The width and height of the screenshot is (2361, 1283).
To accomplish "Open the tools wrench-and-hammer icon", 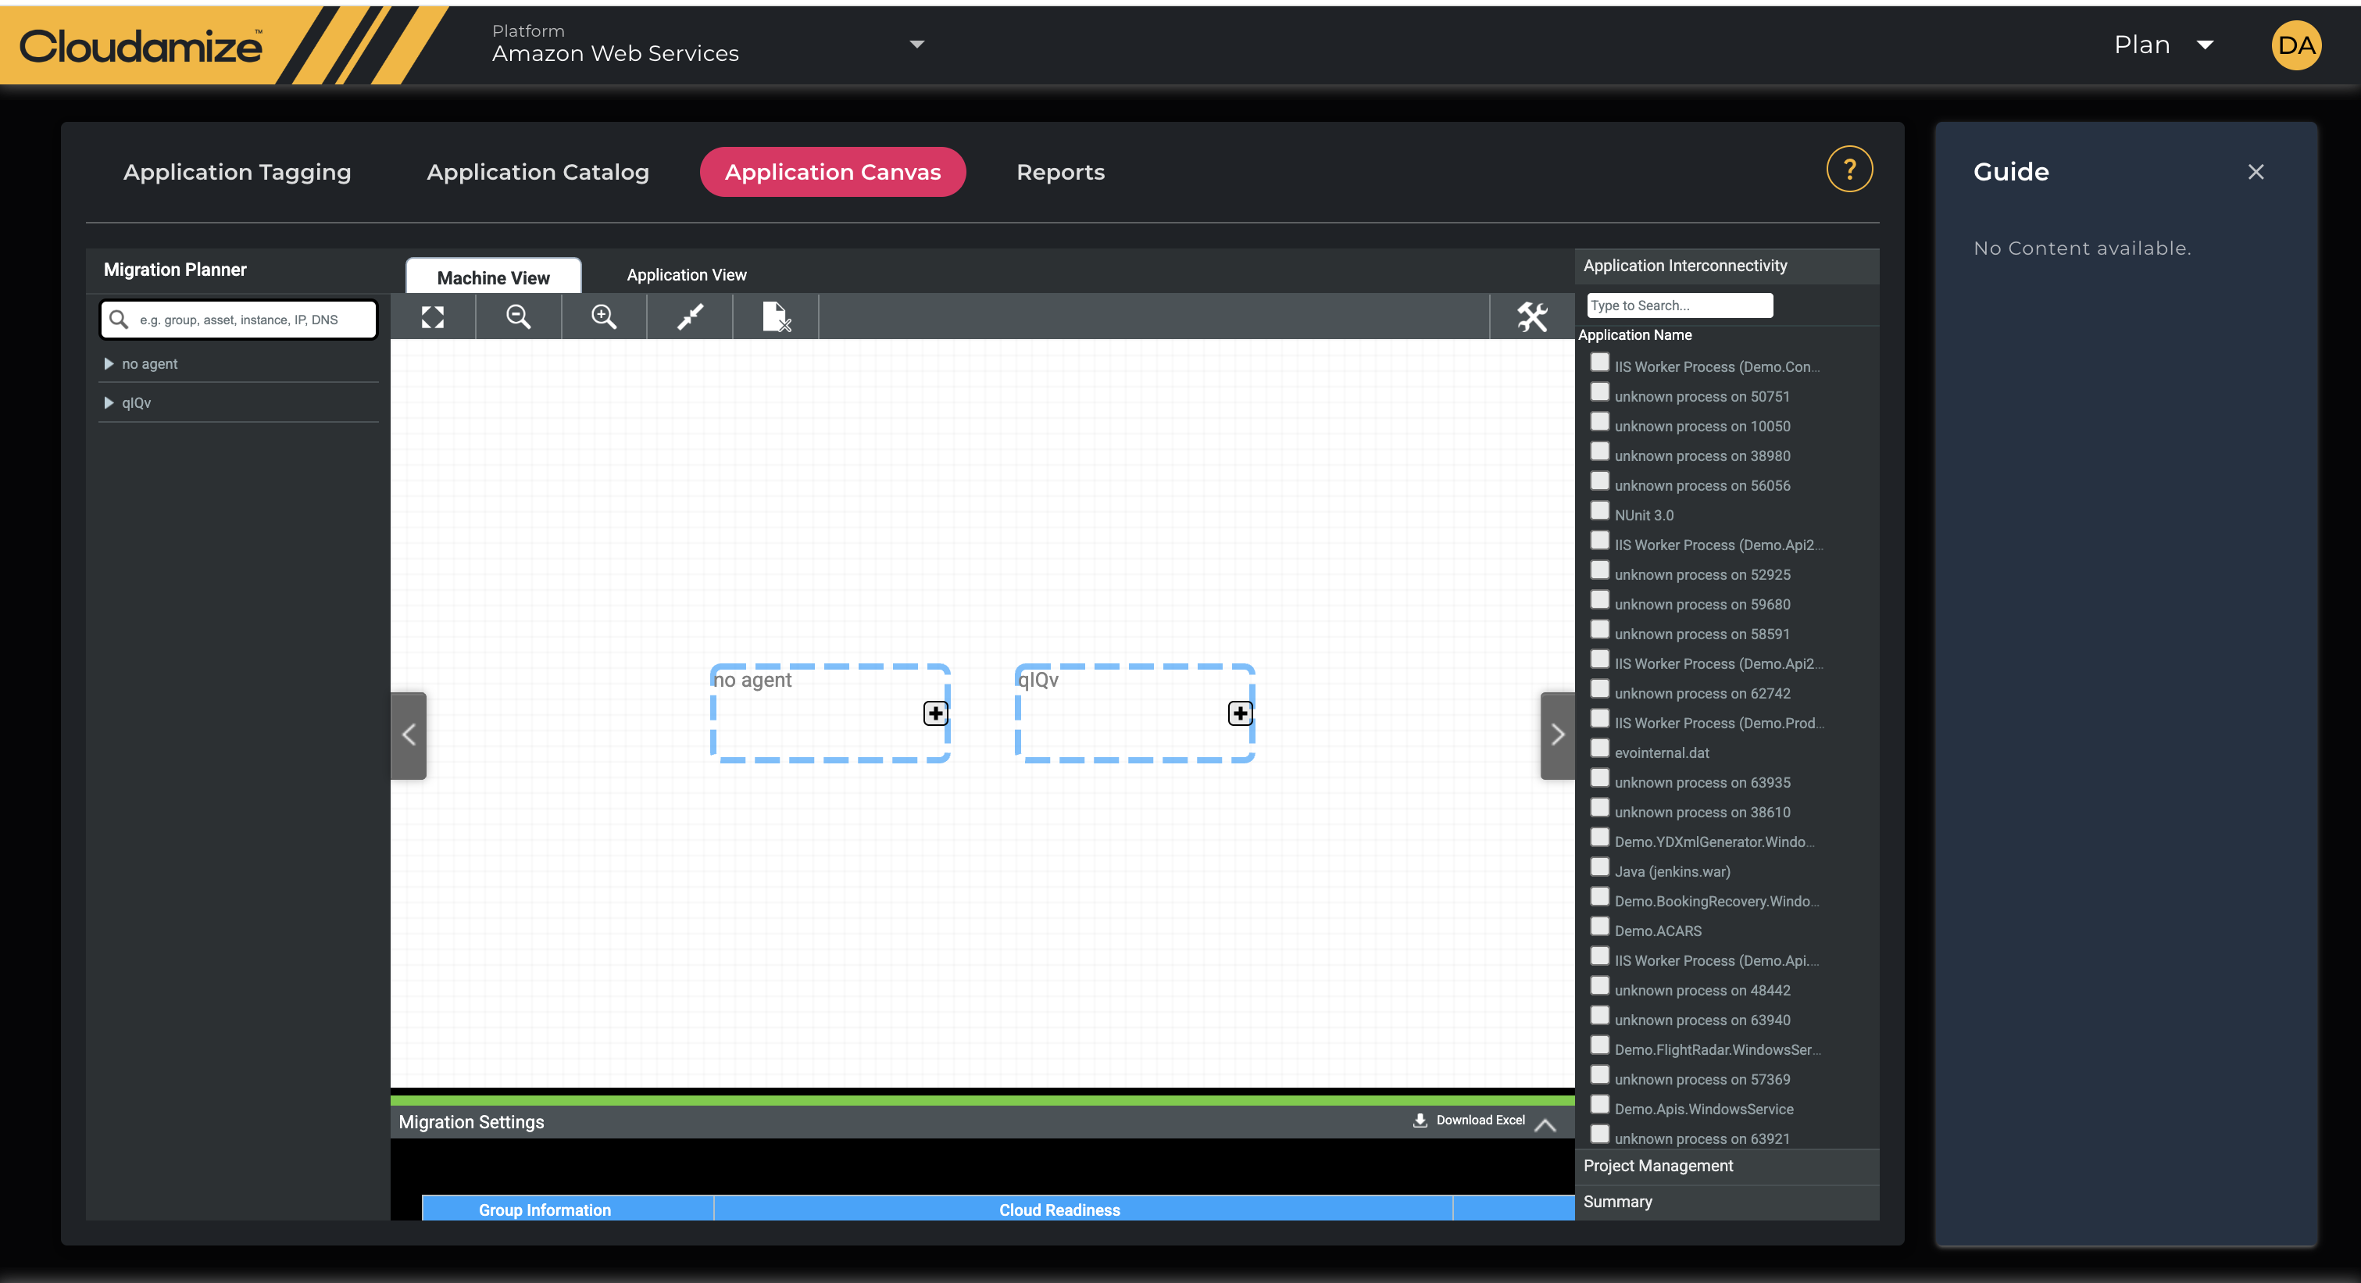I will click(x=1531, y=317).
